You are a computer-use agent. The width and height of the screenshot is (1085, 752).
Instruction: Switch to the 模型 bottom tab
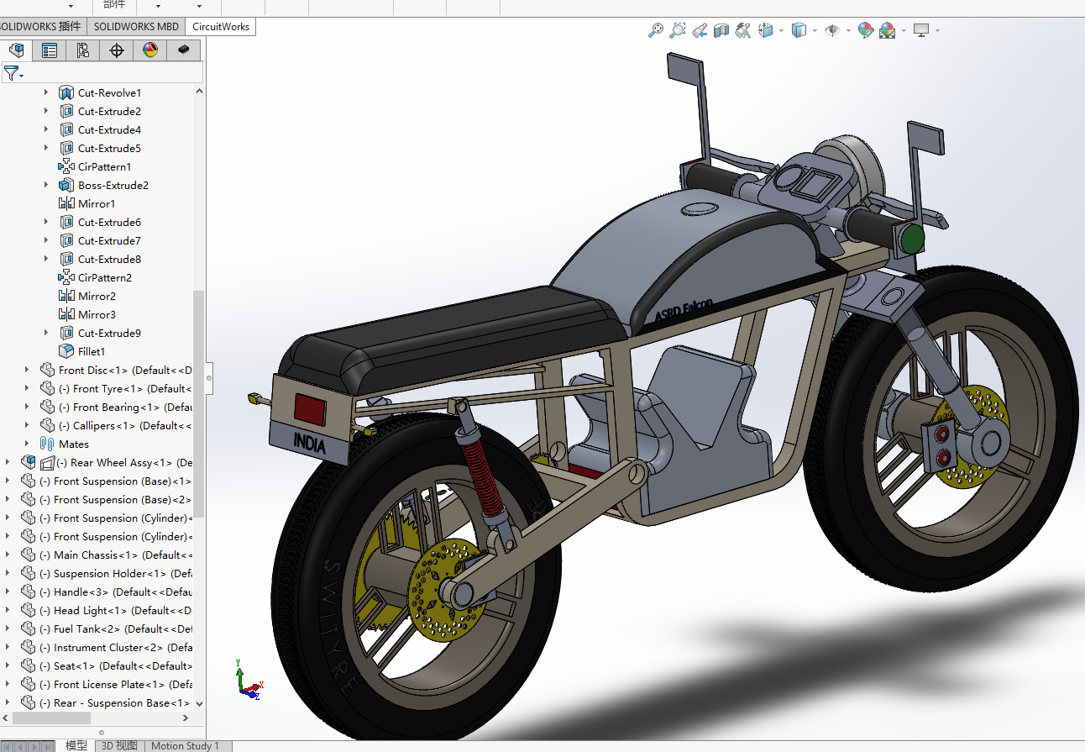pyautogui.click(x=76, y=745)
